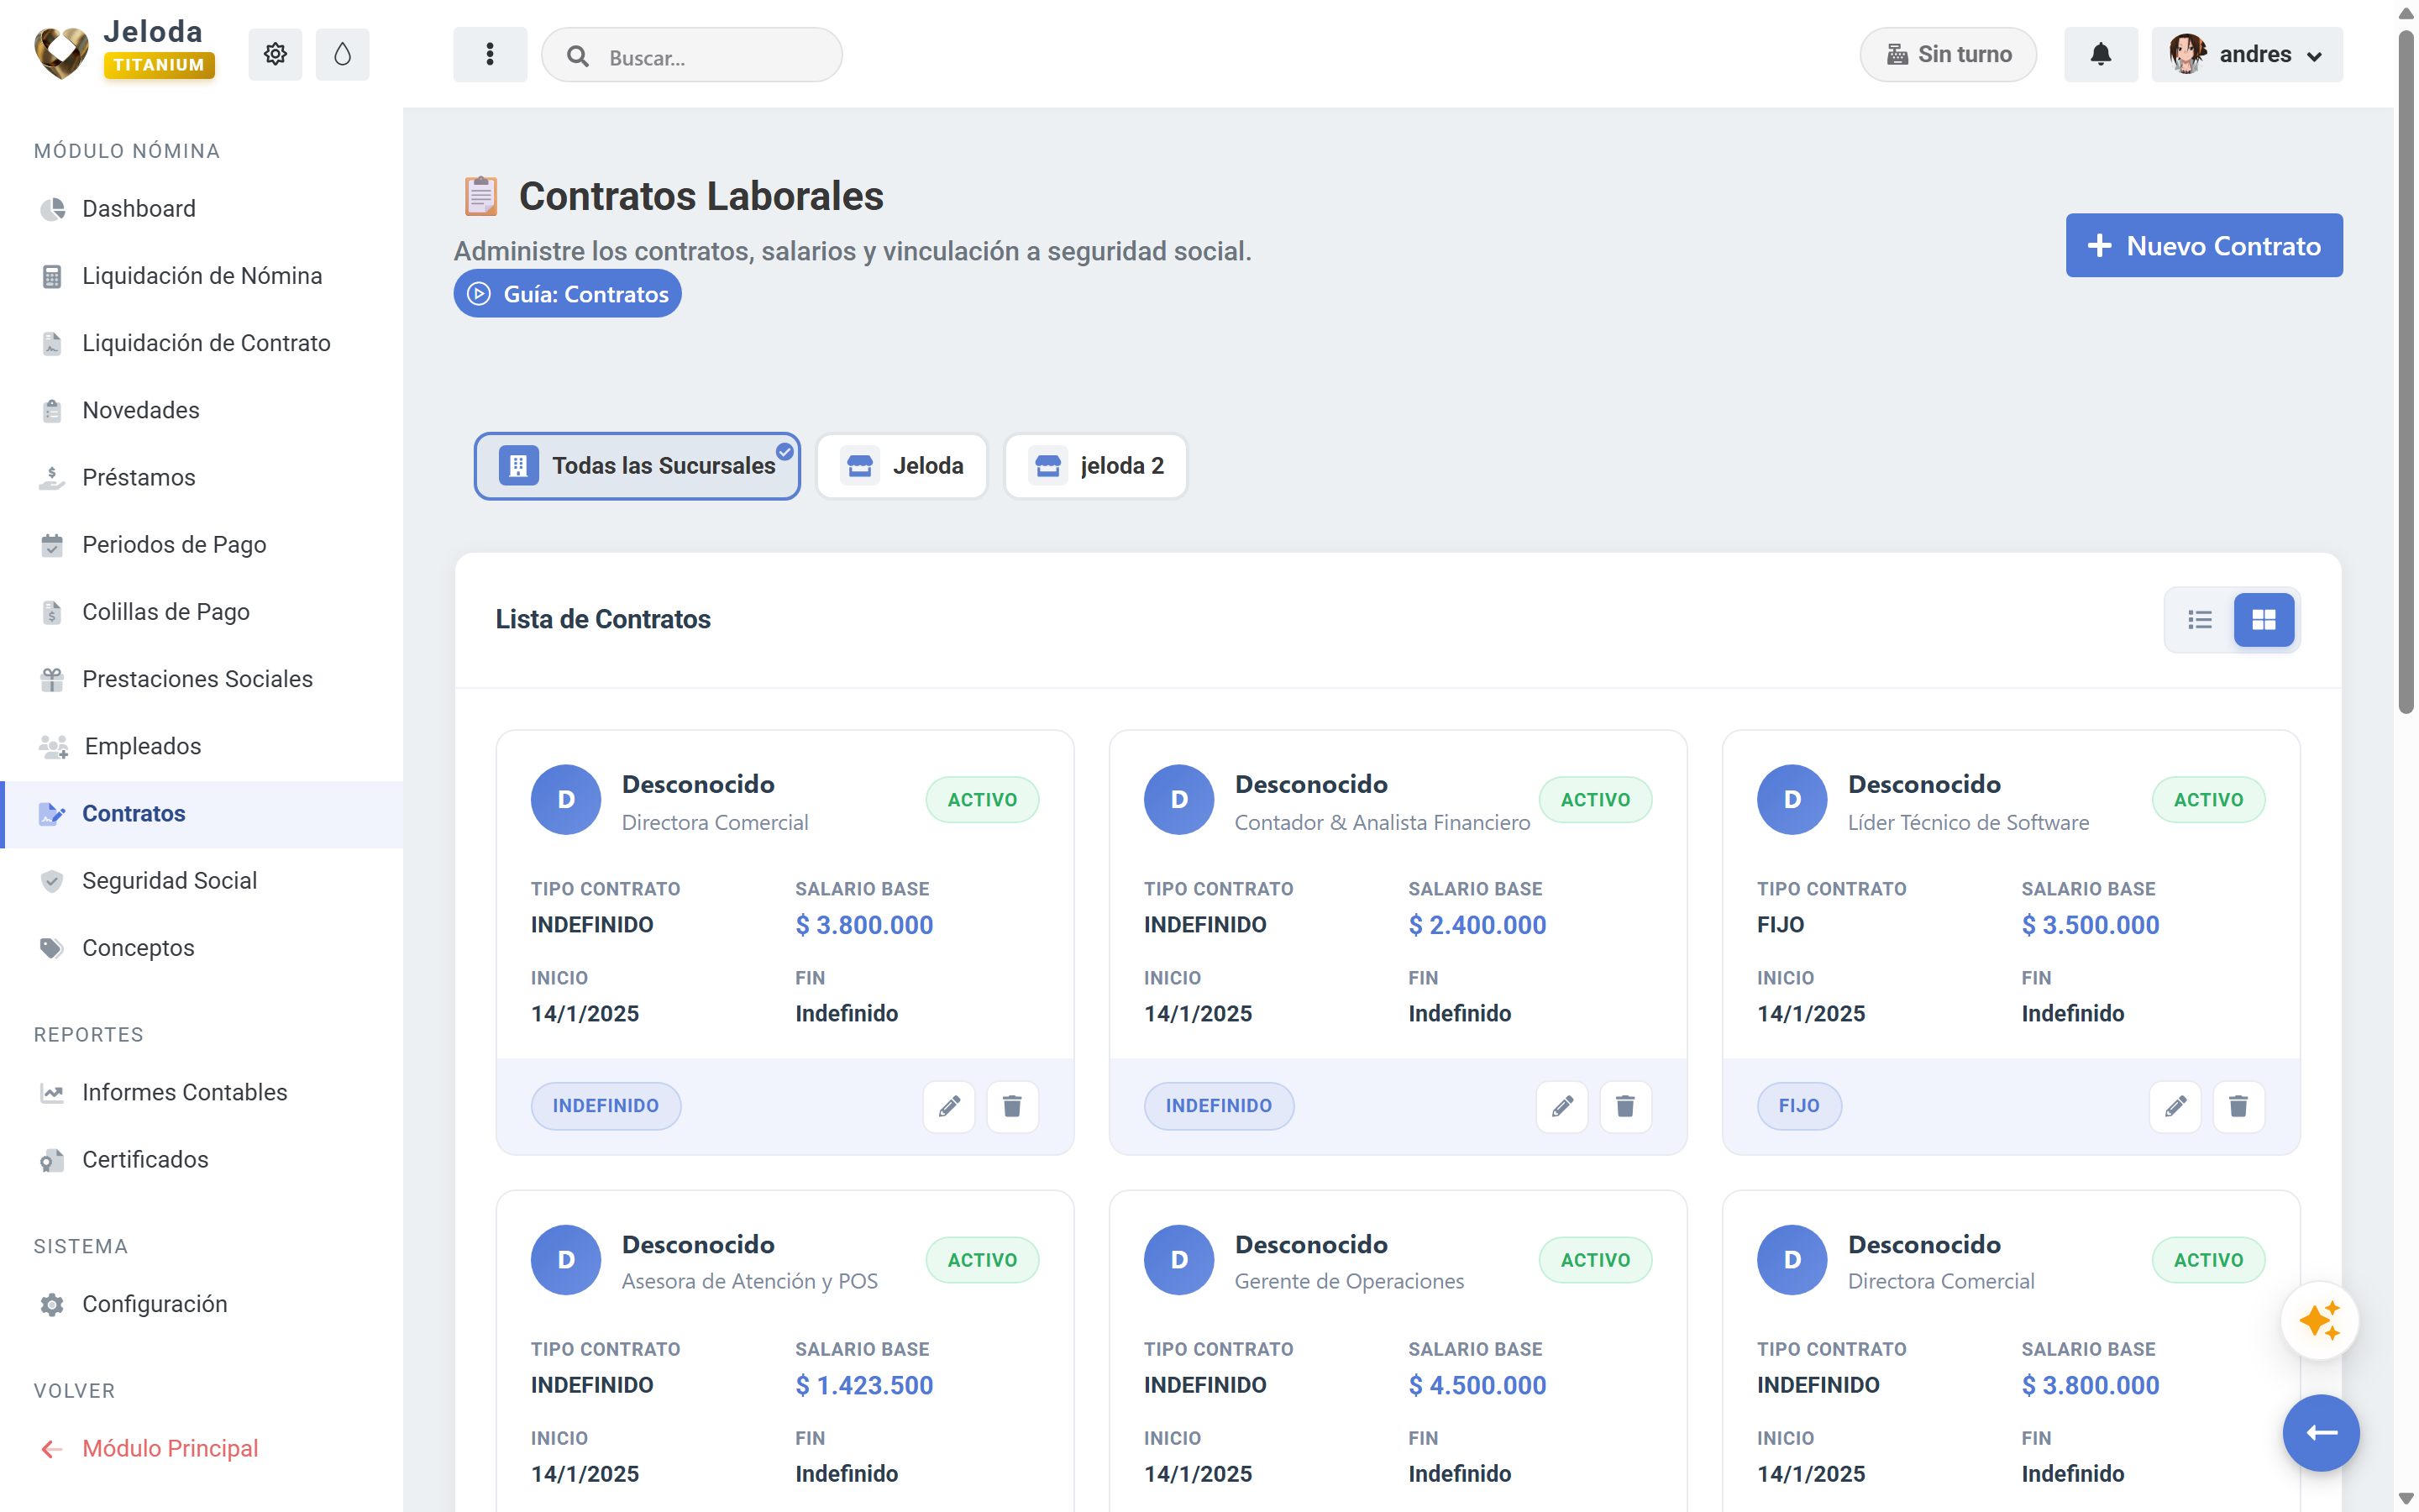Click the floating blue back arrow button
The image size is (2419, 1512).
(2320, 1433)
